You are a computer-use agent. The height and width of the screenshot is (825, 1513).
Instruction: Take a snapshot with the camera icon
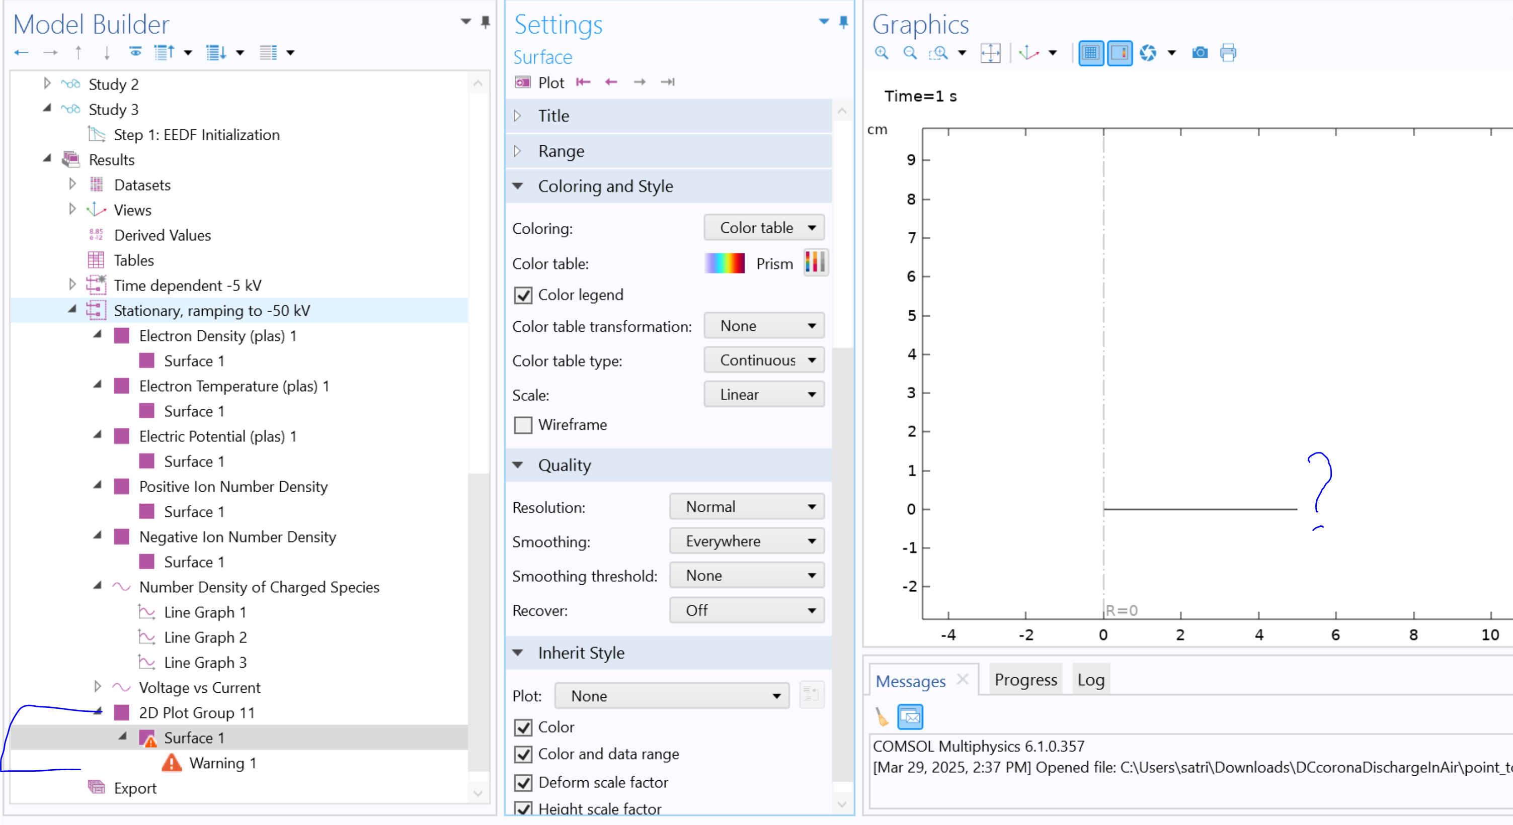tap(1200, 53)
